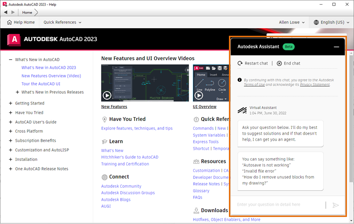Click the New Features video thumbnail
The width and height of the screenshot is (354, 224).
(145, 83)
